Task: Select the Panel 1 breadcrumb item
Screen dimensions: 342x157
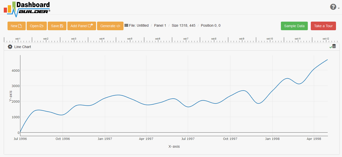Action: click(x=160, y=25)
